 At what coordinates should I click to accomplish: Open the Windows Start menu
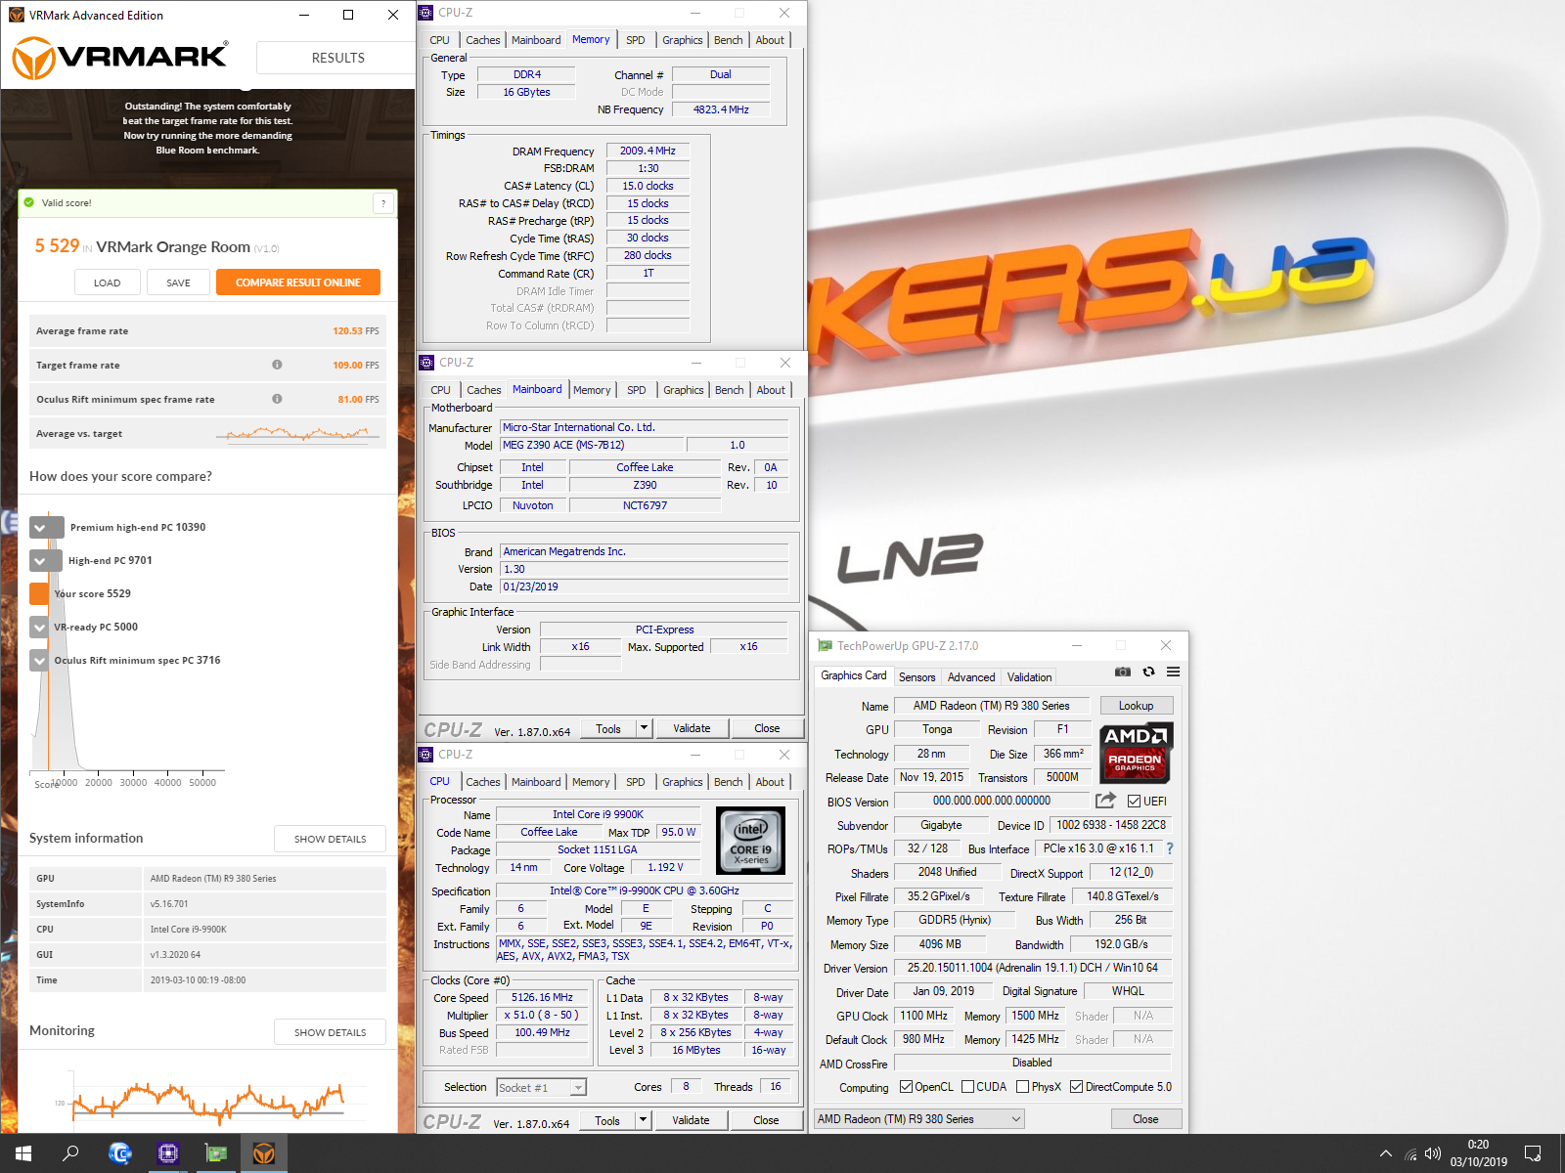coord(23,1153)
